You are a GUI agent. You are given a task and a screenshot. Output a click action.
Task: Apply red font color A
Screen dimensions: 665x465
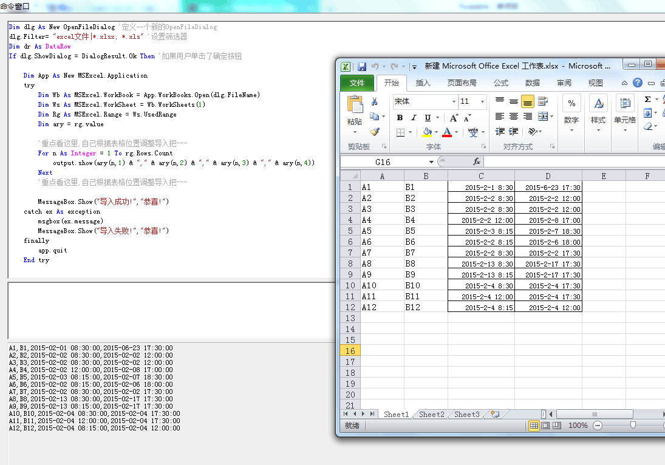tap(447, 133)
